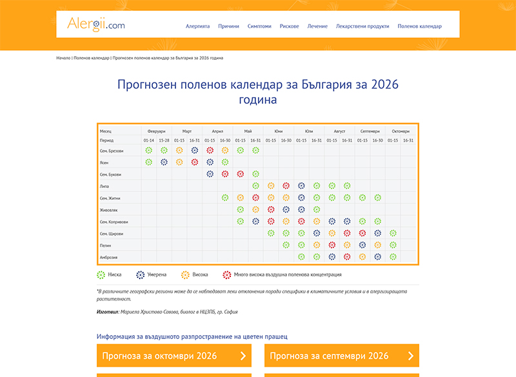Open Поленов календар in top navigation

pyautogui.click(x=420, y=26)
